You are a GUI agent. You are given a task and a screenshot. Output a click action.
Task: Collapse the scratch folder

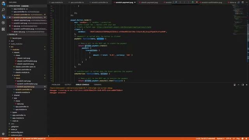(17, 75)
